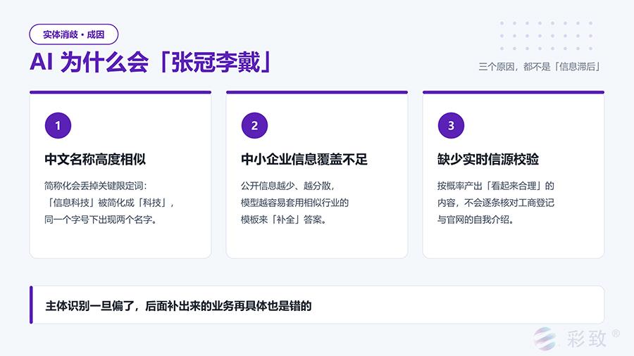
Task: Click the line 模型越容易套用相似行业的
Action: click(294, 203)
